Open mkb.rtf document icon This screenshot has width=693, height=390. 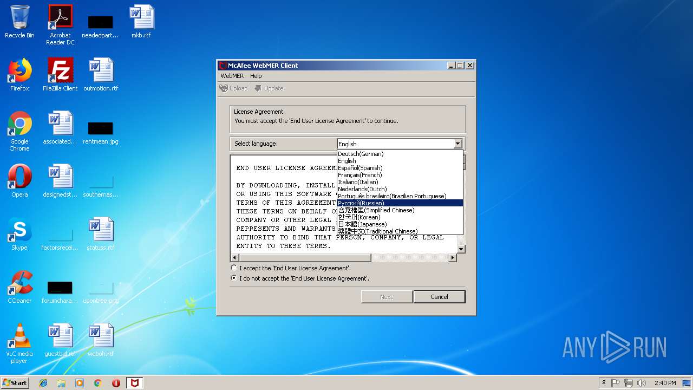pos(141,22)
